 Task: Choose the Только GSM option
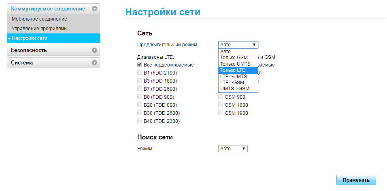234,58
